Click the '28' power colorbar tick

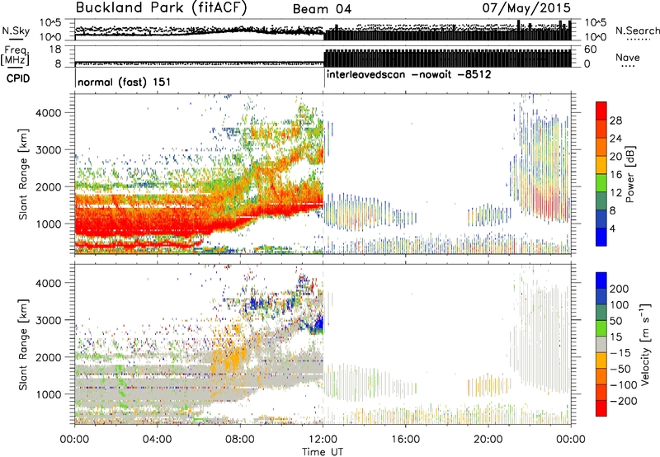(615, 120)
